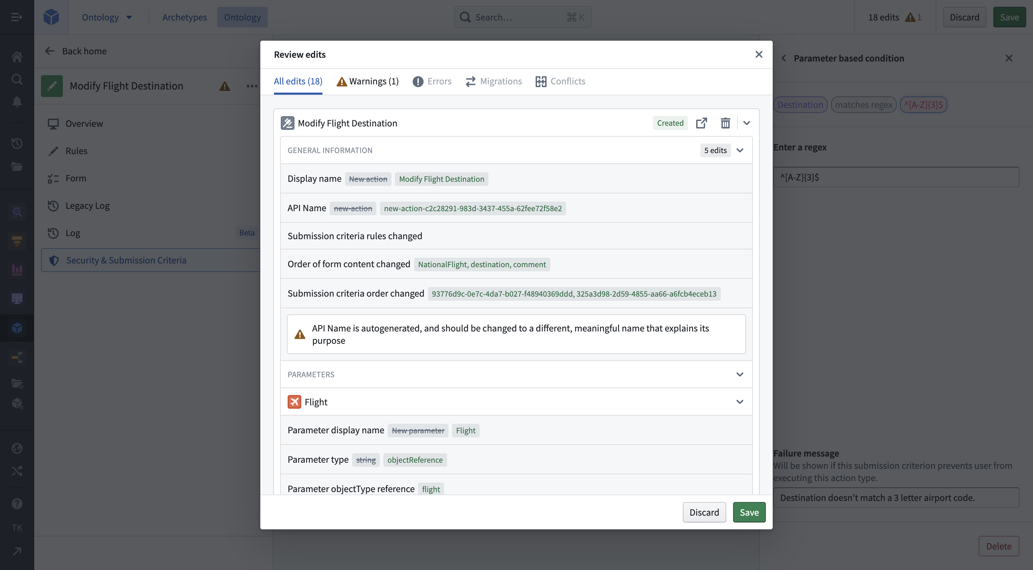The height and width of the screenshot is (570, 1033).
Task: Click Discard in the Review edits dialog
Action: click(x=704, y=512)
